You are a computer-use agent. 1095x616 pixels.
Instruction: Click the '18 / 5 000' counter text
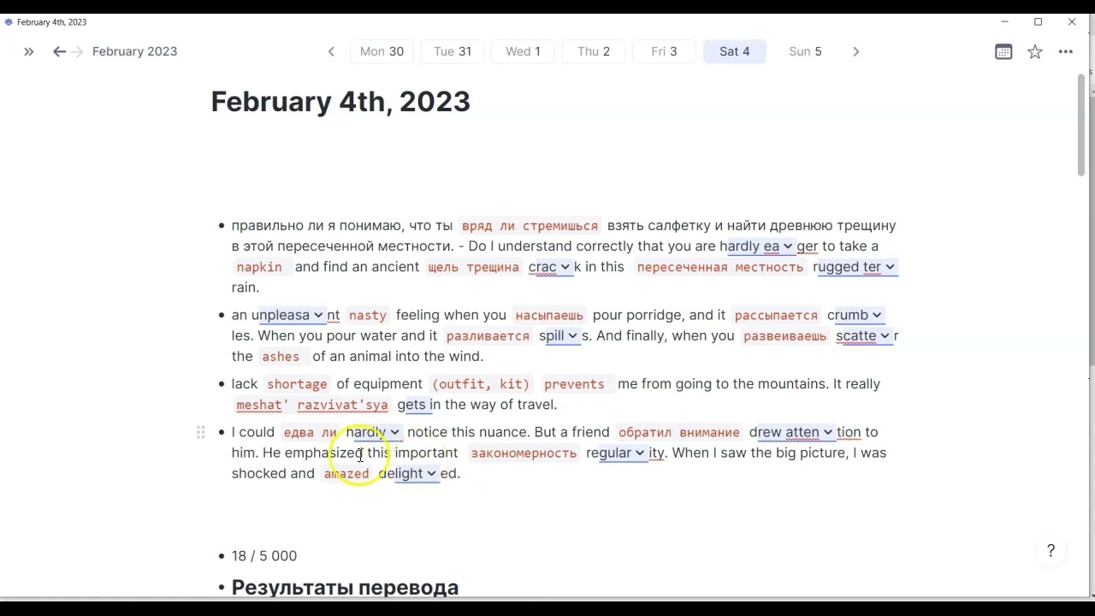pos(264,556)
